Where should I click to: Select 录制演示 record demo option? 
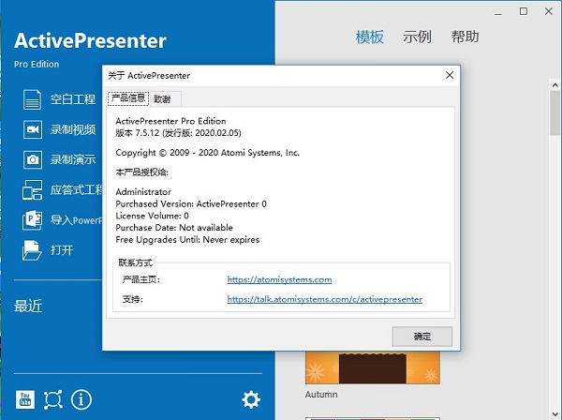click(73, 159)
